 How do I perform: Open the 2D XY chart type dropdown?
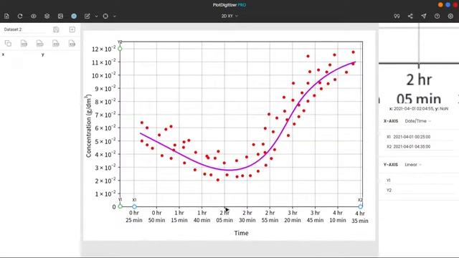229,16
